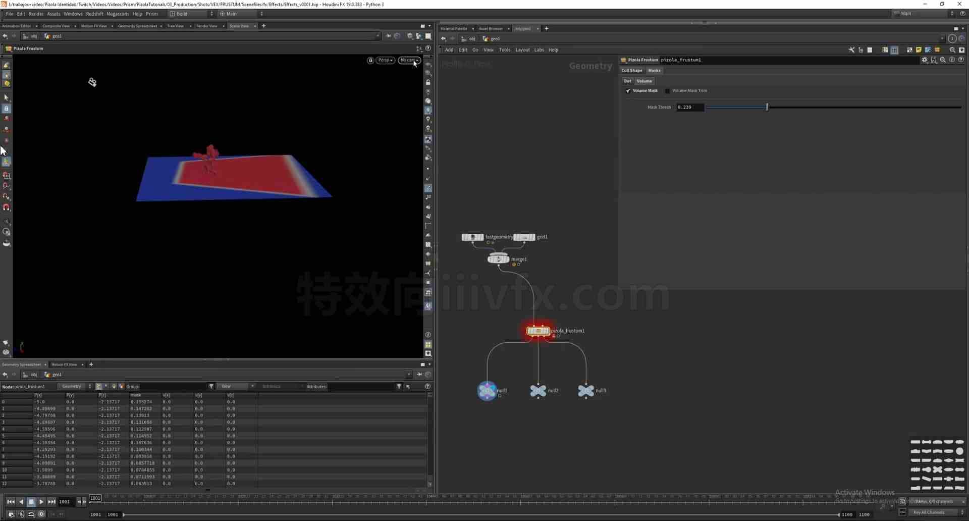
Task: Switch to the Volume tab
Action: (x=644, y=81)
